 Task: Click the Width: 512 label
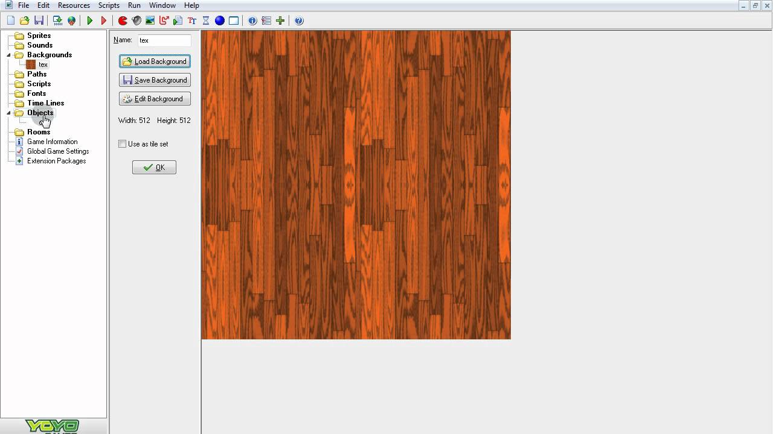click(134, 121)
